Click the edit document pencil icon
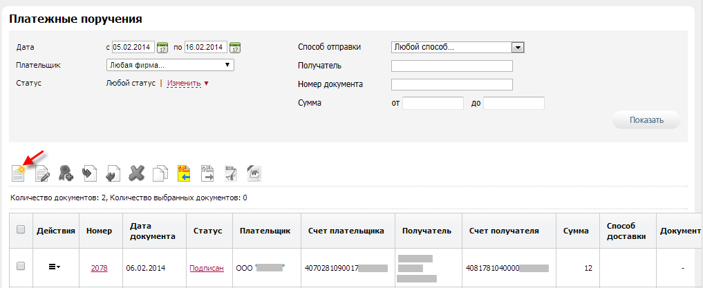 (42, 173)
